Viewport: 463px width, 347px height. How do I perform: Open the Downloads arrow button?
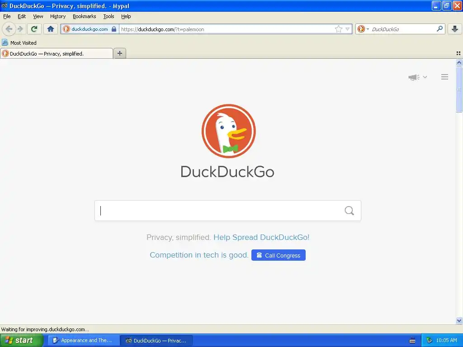coord(455,29)
